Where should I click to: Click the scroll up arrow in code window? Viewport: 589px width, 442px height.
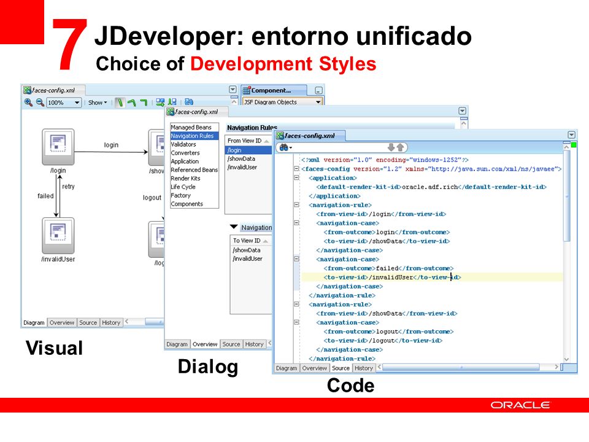567,147
